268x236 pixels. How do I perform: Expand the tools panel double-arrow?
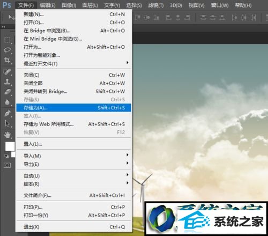point(3,27)
